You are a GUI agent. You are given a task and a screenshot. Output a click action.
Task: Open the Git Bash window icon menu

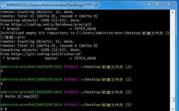click(x=2, y=5)
